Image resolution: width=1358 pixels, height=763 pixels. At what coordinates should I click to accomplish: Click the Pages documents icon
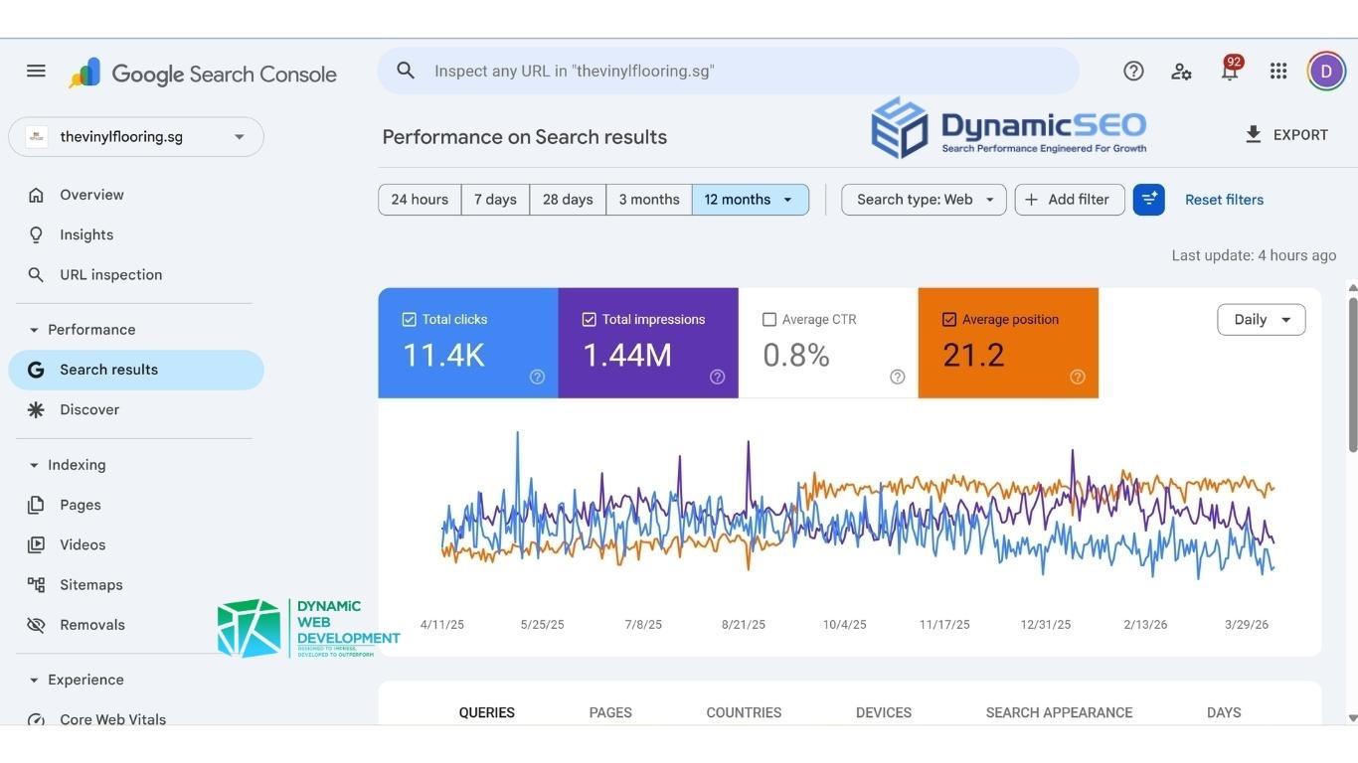tap(36, 505)
